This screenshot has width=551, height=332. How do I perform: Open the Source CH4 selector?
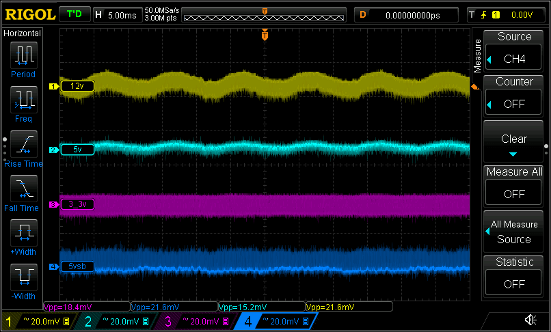click(x=514, y=59)
